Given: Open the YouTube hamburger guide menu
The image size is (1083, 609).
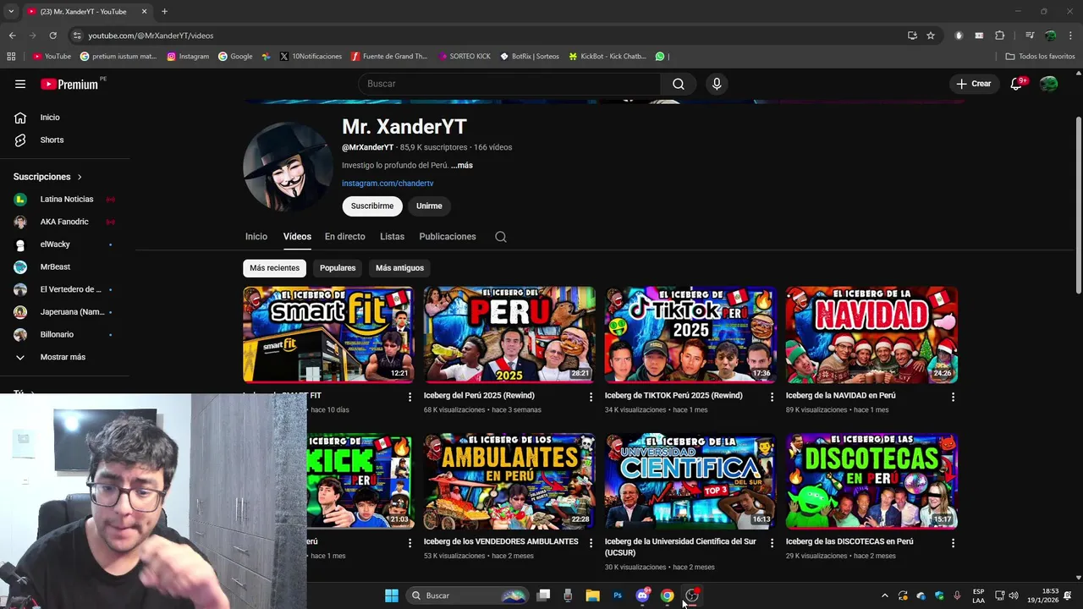Looking at the screenshot, I should point(20,84).
